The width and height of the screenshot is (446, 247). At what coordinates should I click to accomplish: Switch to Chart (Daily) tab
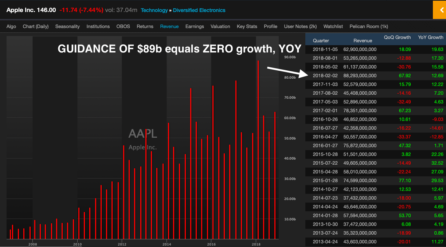tap(36, 26)
